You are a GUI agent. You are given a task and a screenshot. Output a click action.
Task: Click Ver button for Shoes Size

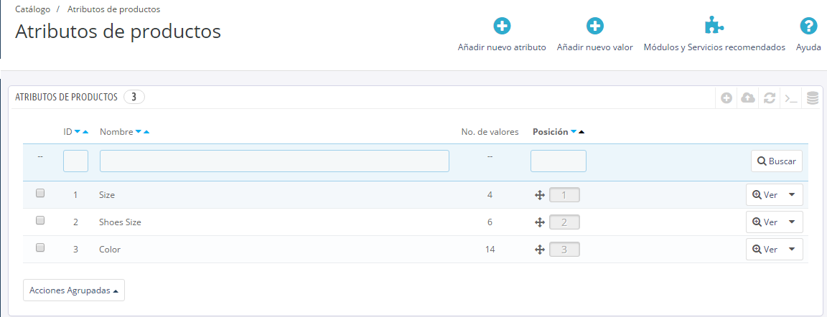[x=765, y=222]
